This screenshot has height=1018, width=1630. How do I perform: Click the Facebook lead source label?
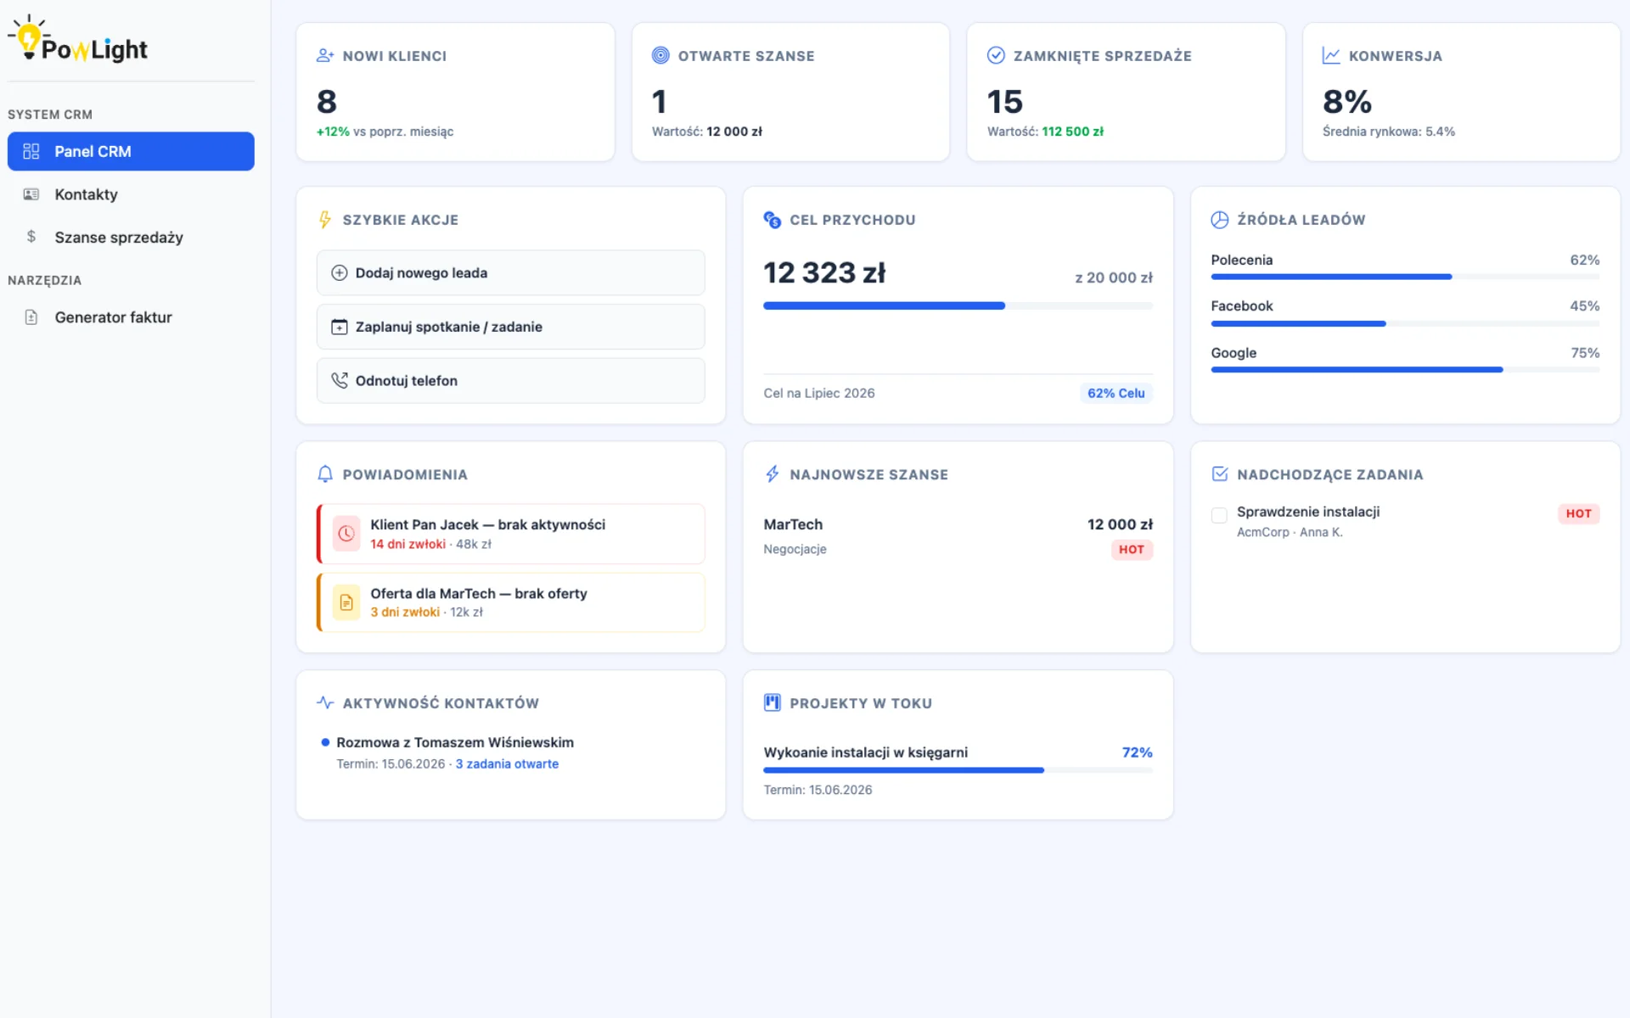coord(1241,306)
